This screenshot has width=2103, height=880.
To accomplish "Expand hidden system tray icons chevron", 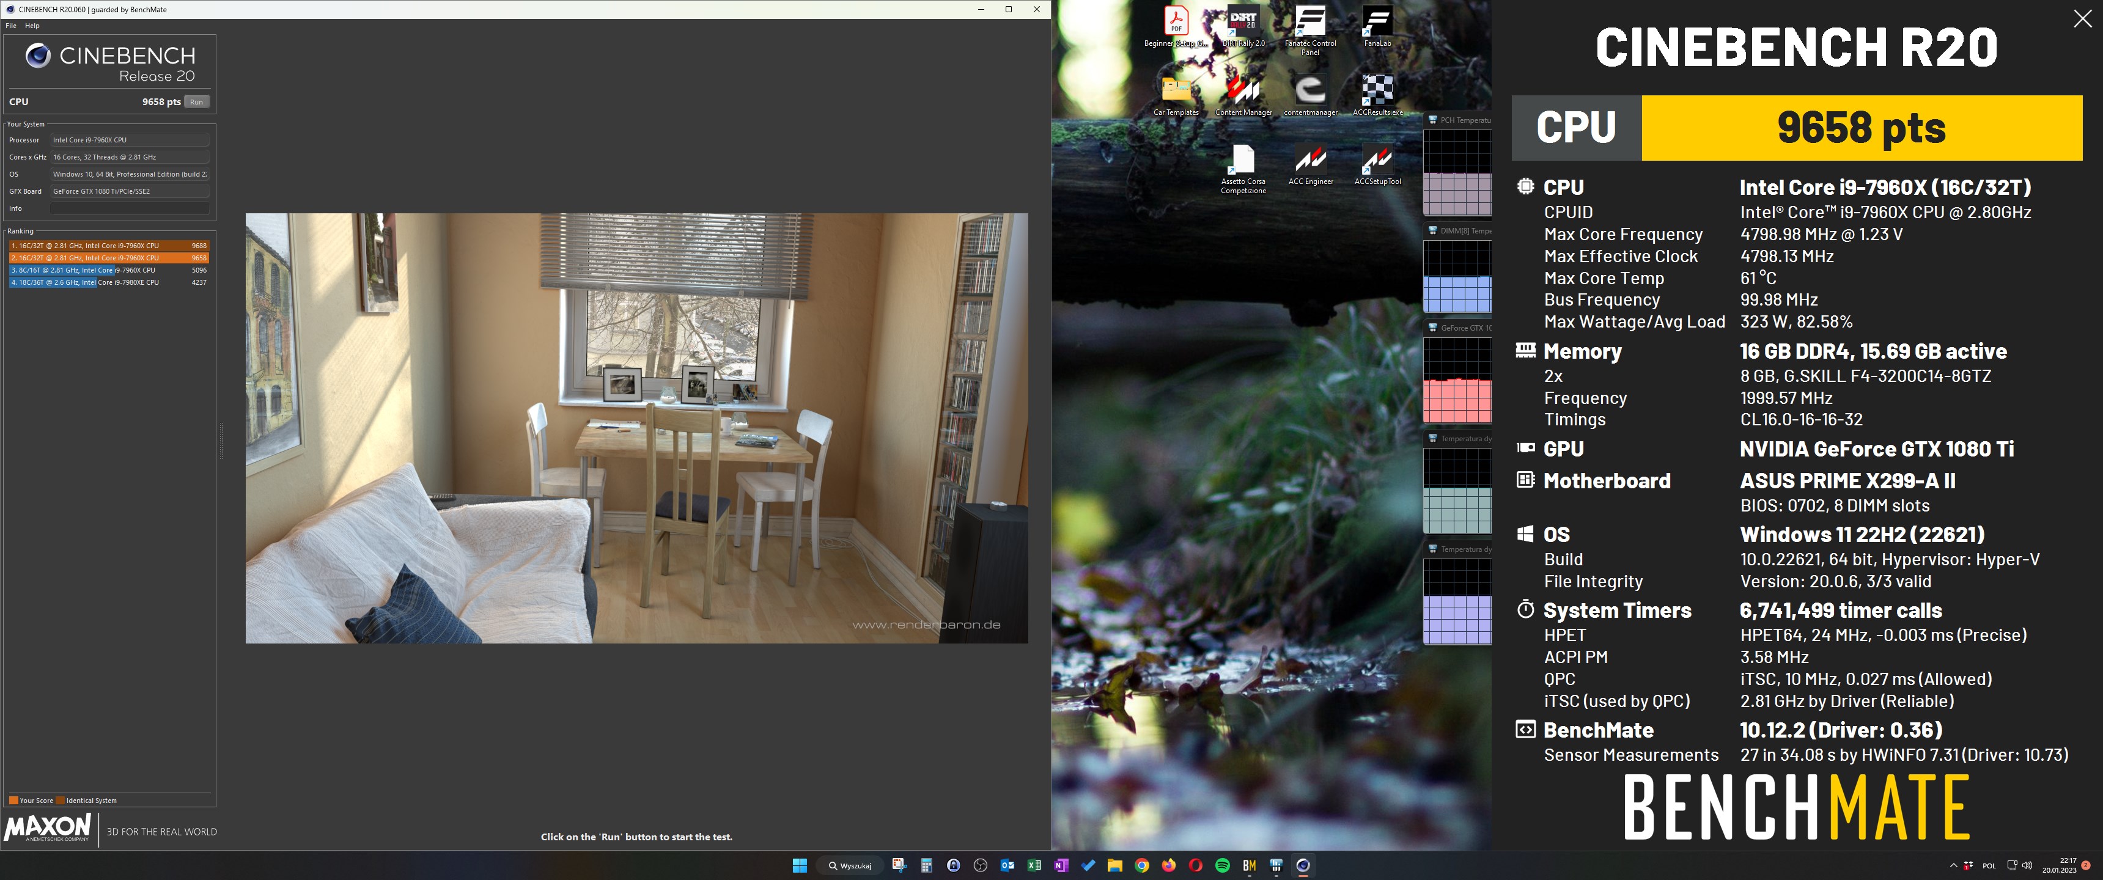I will point(1954,865).
